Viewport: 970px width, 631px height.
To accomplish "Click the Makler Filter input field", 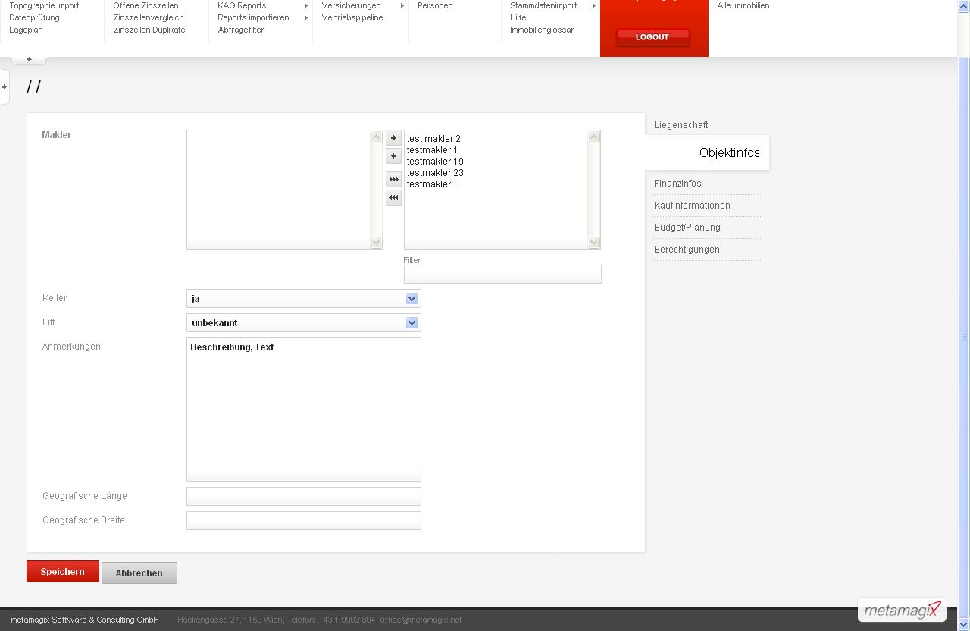I will click(502, 274).
